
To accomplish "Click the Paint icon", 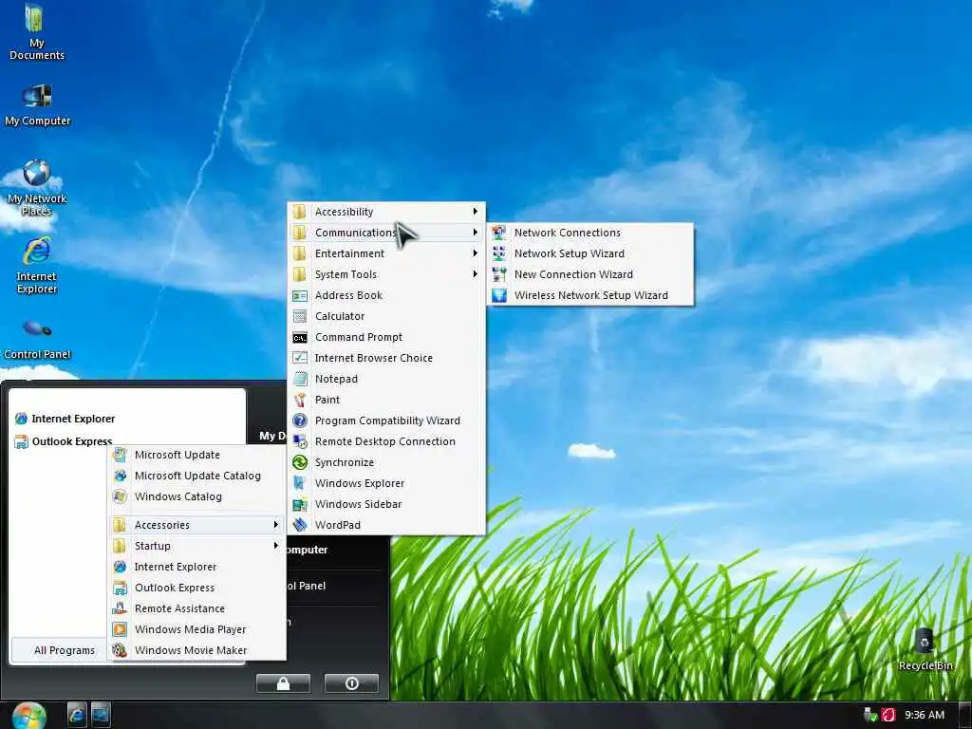I will [299, 400].
